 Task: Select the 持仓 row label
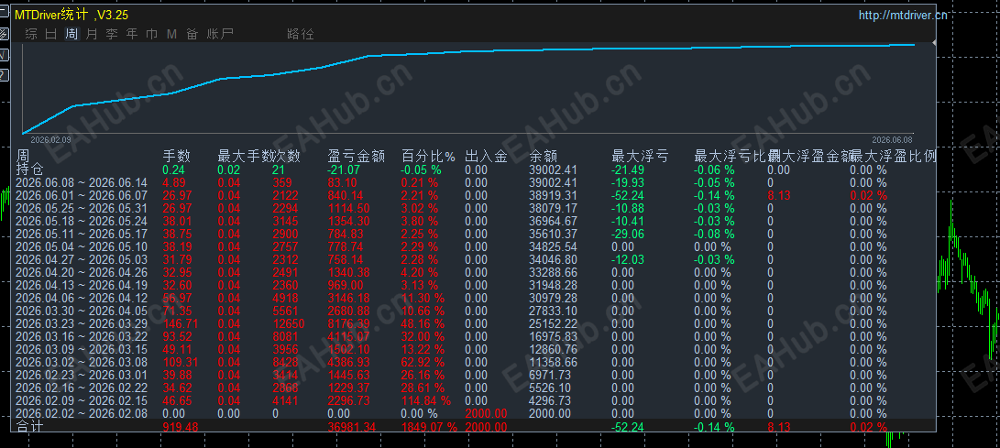(29, 169)
